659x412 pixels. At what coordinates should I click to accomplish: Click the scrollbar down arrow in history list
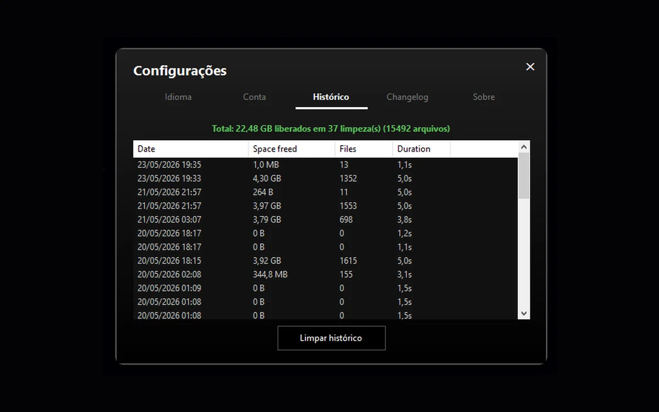[524, 313]
